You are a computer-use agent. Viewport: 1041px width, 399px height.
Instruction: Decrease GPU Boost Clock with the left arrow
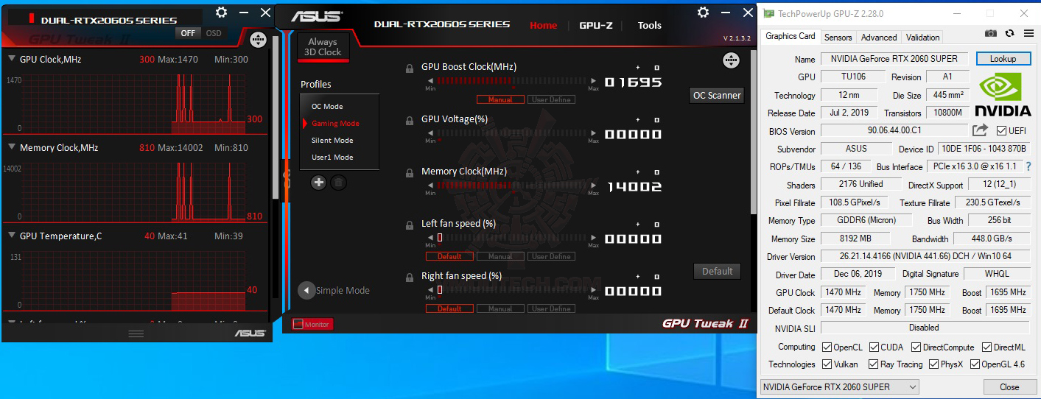tap(430, 80)
